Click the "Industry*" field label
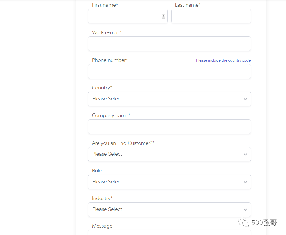 coord(102,198)
